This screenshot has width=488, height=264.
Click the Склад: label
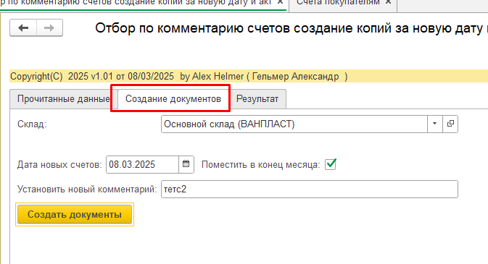(x=32, y=124)
